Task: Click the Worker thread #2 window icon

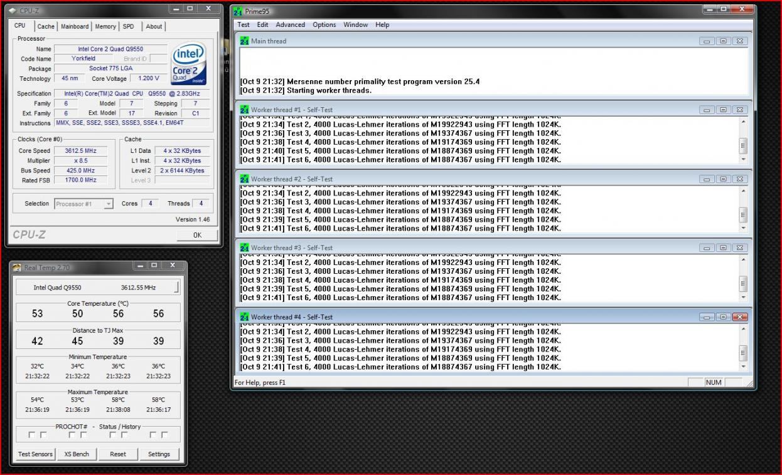Action: [x=244, y=179]
